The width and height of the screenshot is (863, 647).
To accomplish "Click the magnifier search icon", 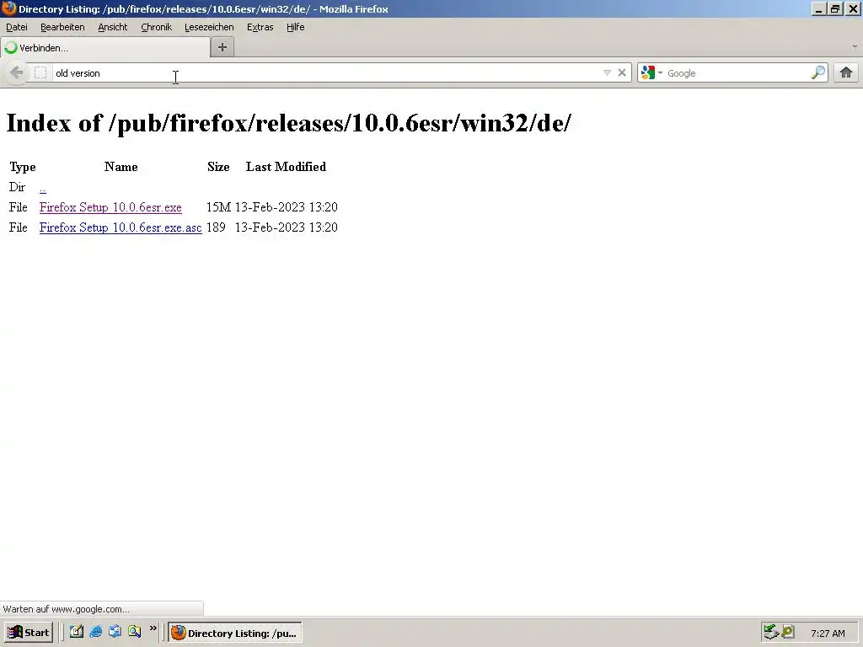I will tap(818, 72).
